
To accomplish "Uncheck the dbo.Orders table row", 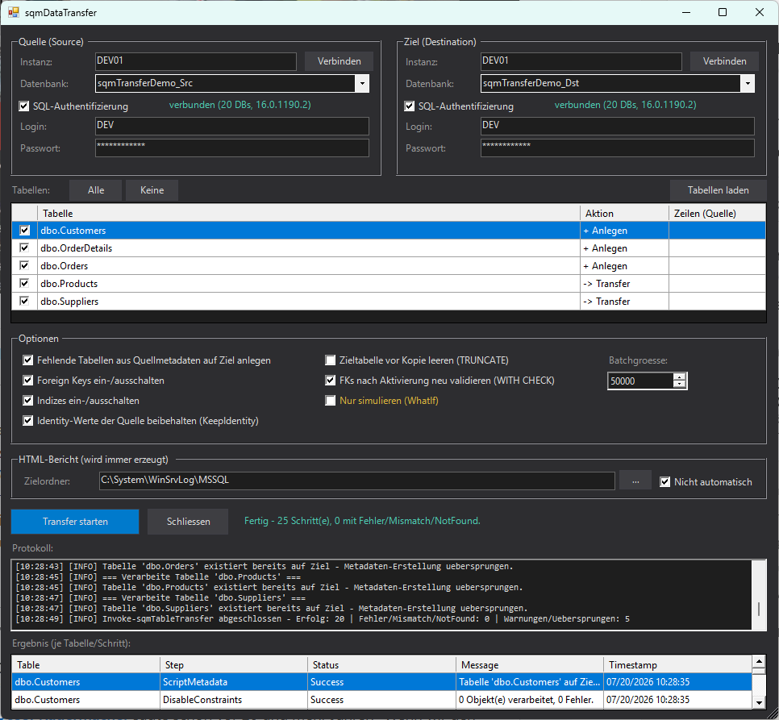I will [24, 265].
